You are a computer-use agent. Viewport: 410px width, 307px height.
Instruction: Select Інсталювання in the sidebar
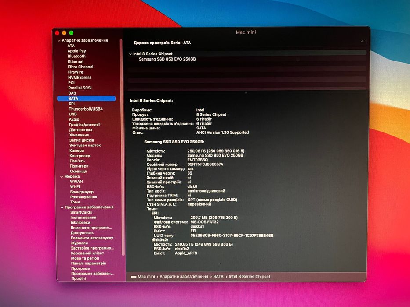coord(83,218)
